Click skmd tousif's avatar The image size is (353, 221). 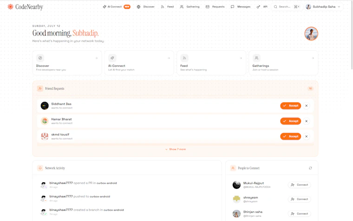tap(45, 136)
